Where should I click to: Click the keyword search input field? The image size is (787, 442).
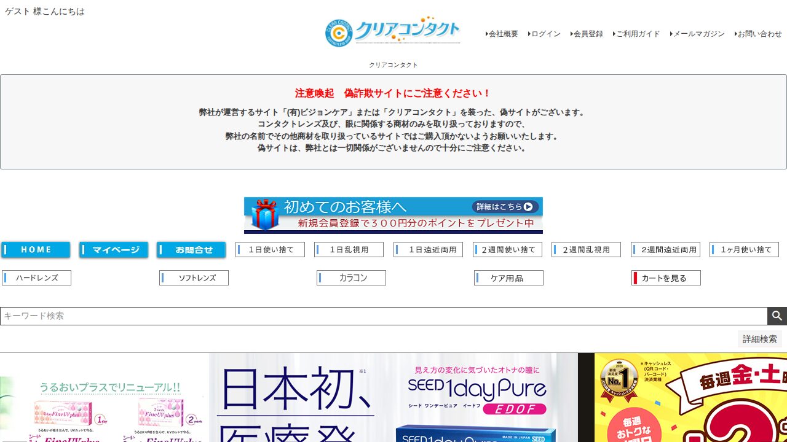(384, 316)
